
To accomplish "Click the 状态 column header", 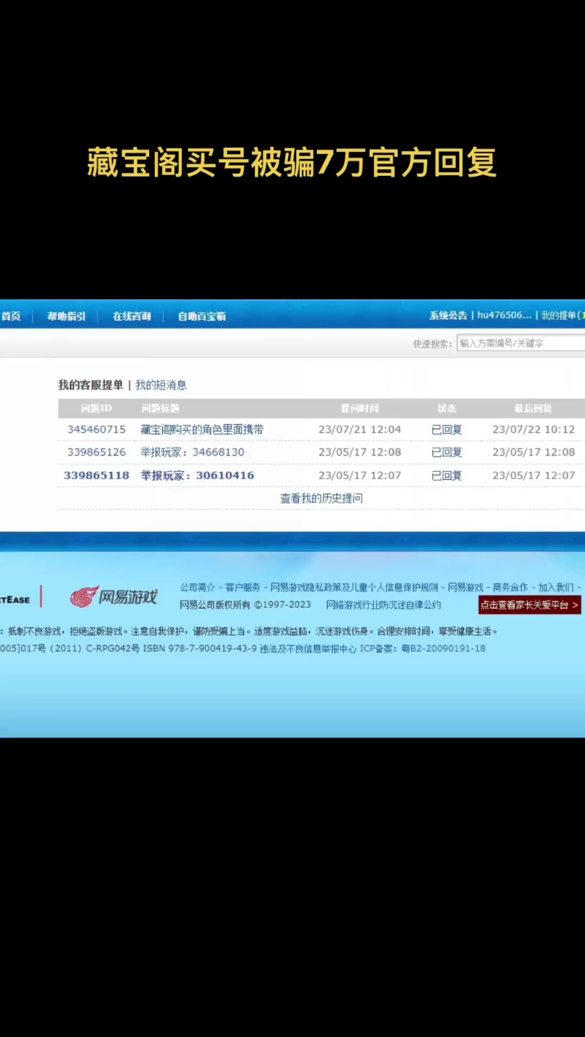I will [x=447, y=408].
